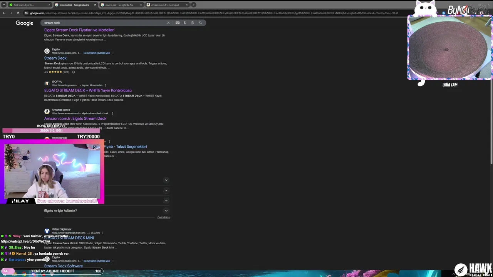Open site information icon in address bar
The width and height of the screenshot is (493, 277).
[26, 13]
